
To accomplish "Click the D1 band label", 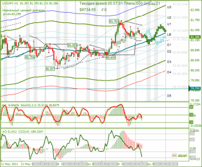I will pyautogui.click(x=169, y=45).
